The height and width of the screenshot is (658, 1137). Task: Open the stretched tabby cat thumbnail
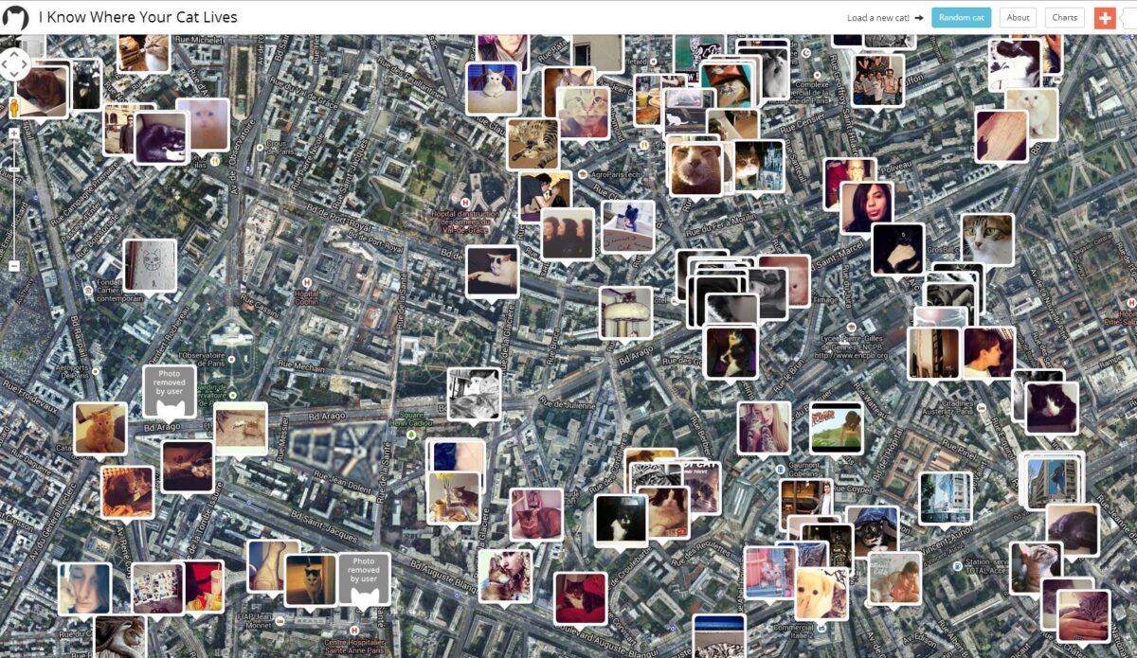tap(532, 144)
